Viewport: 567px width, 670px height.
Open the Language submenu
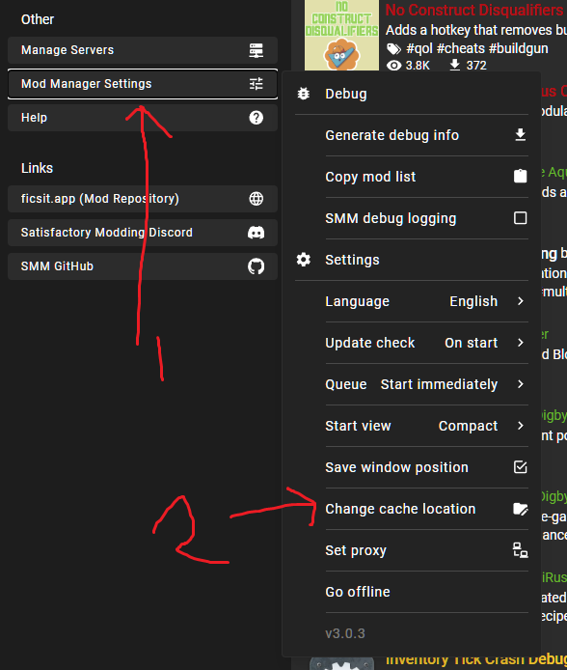426,301
